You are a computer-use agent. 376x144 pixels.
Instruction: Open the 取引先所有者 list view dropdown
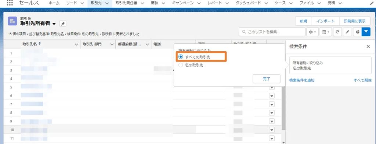coord(54,24)
